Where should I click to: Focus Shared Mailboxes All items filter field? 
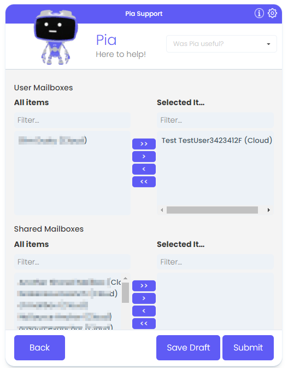72,262
